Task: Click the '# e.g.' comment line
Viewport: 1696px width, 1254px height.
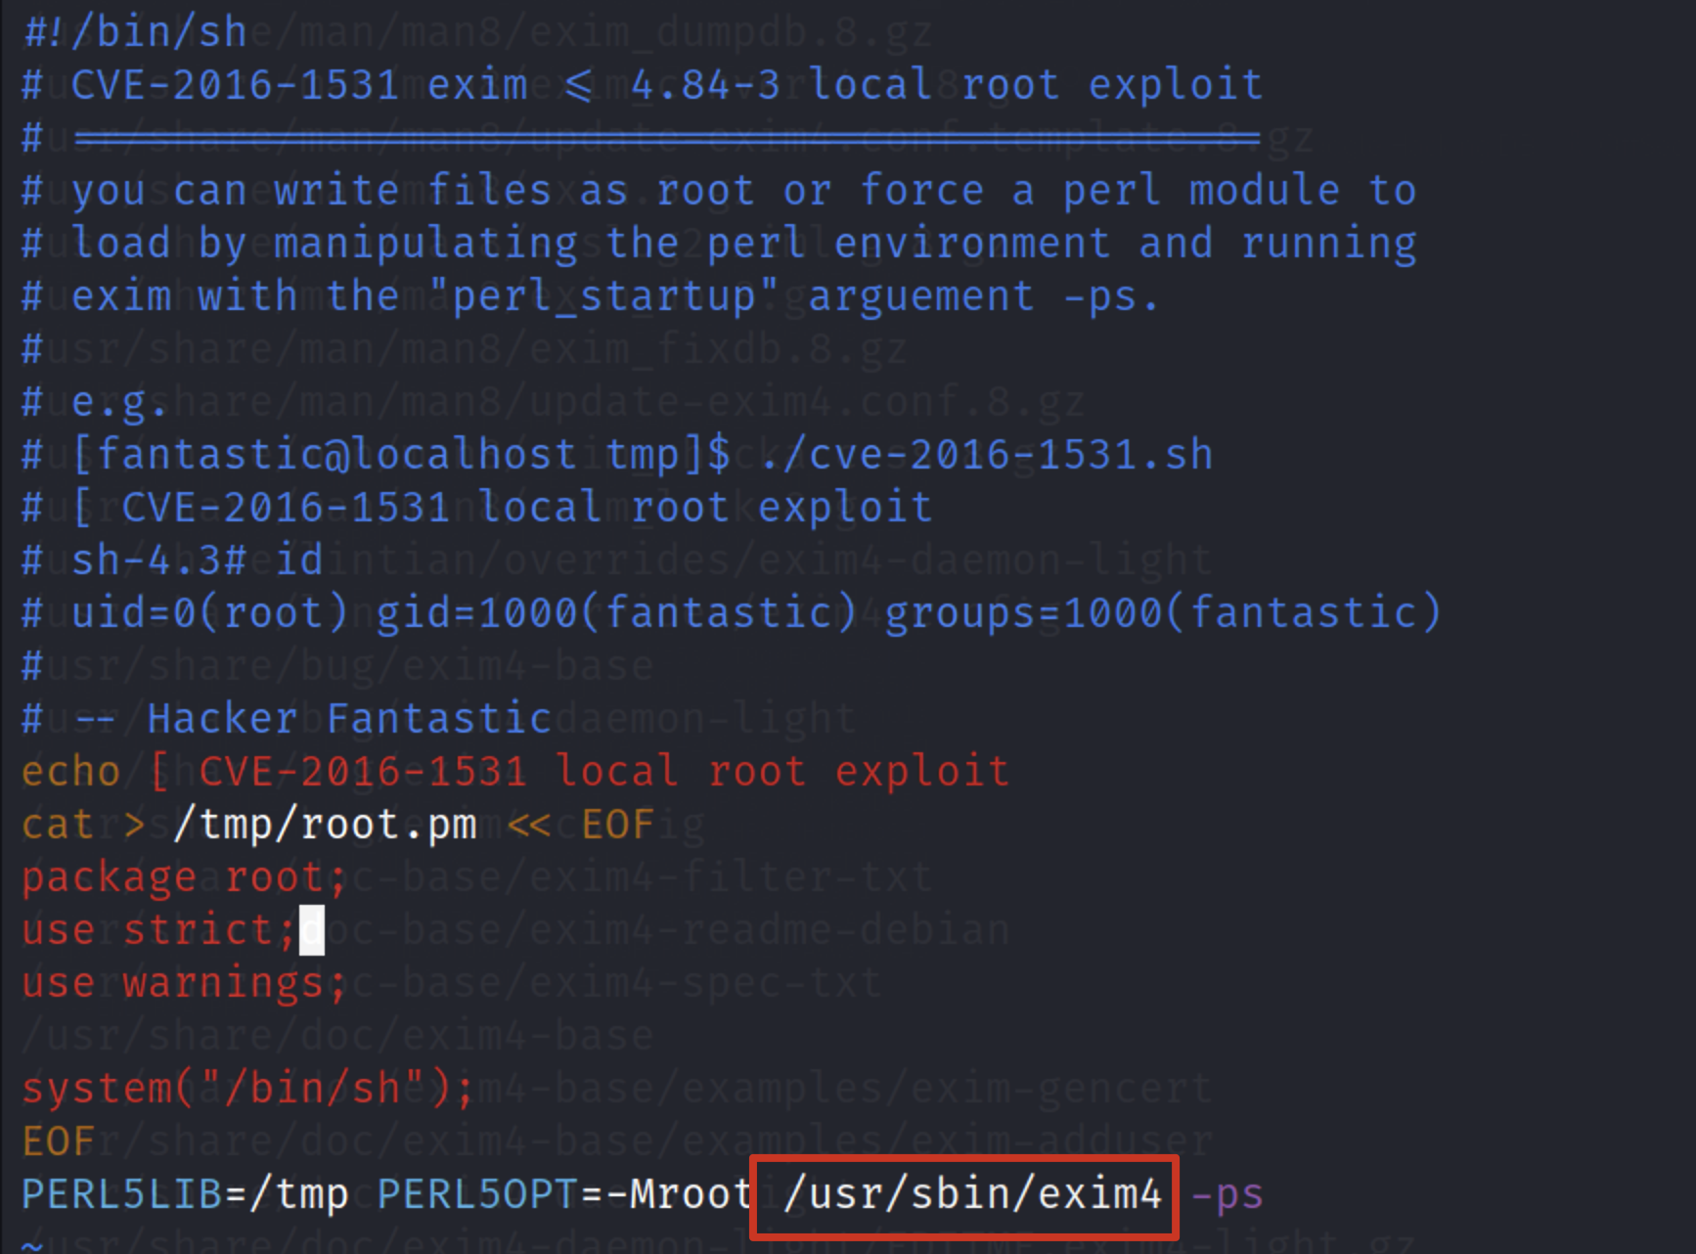Action: click(95, 402)
